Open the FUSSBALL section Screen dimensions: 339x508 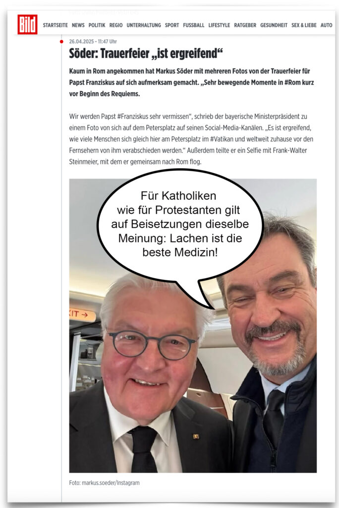pyautogui.click(x=194, y=25)
